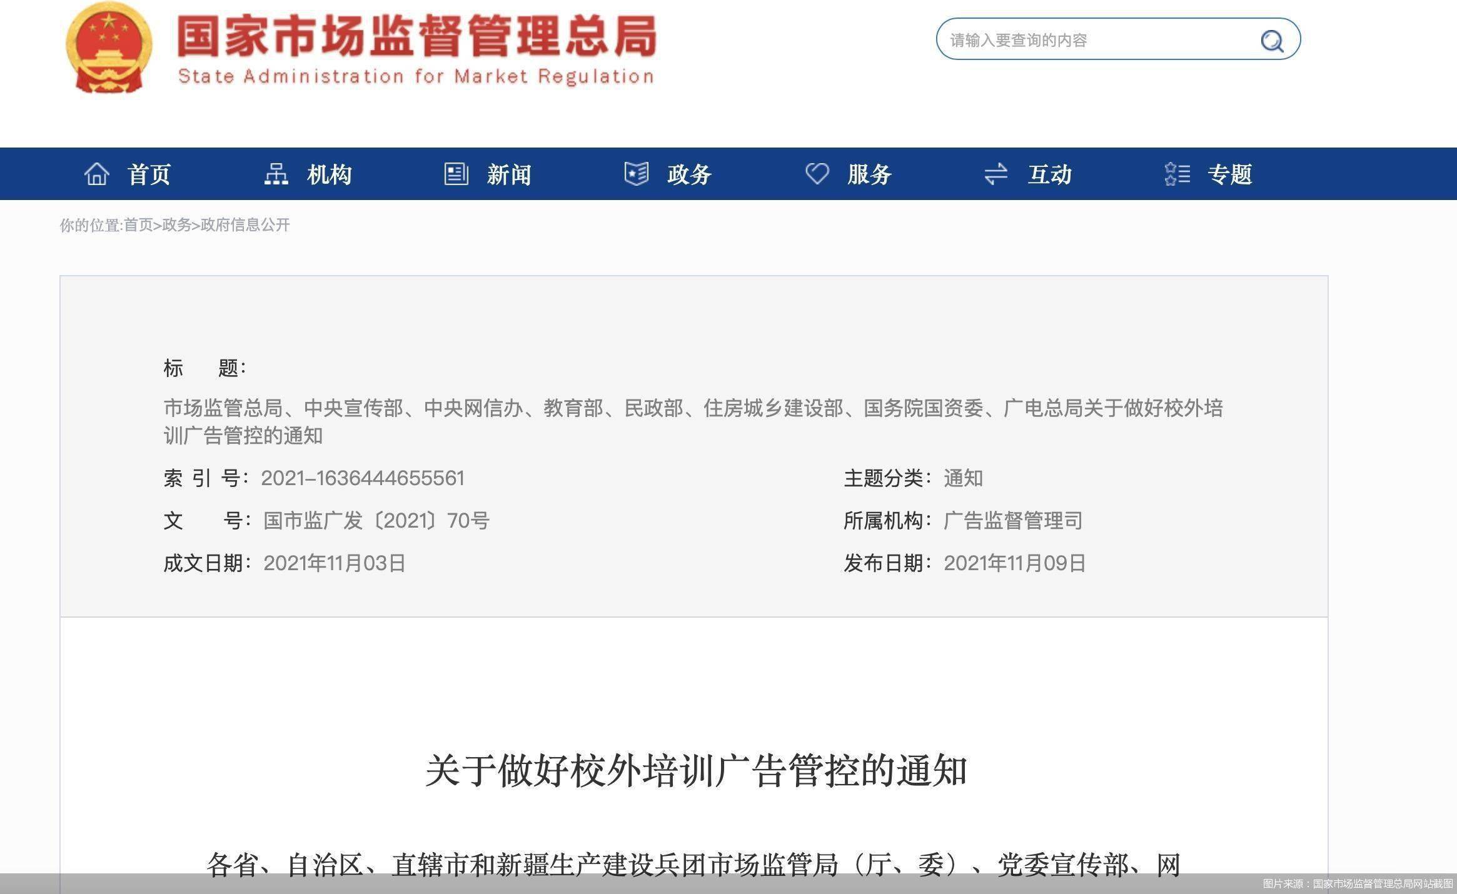
Task: Click the 标题 label
Action: pyautogui.click(x=204, y=368)
